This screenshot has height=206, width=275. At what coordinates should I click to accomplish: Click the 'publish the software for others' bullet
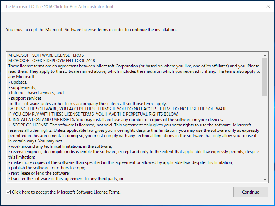tap(46, 168)
